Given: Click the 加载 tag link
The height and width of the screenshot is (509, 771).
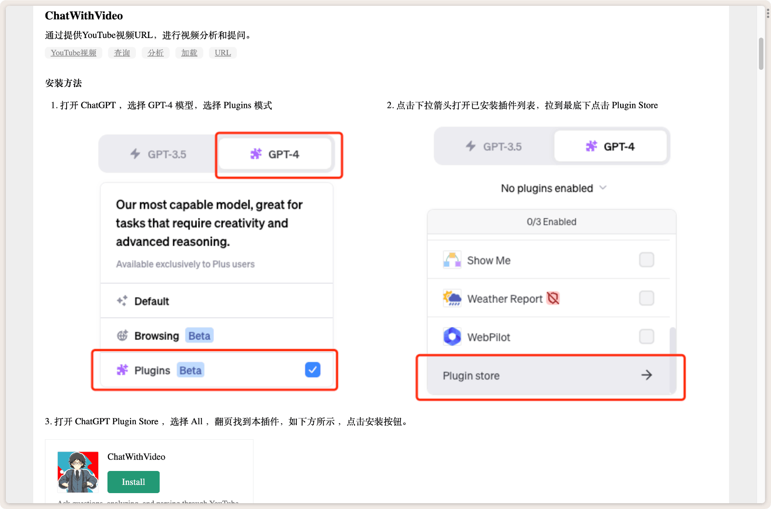Looking at the screenshot, I should pos(189,53).
